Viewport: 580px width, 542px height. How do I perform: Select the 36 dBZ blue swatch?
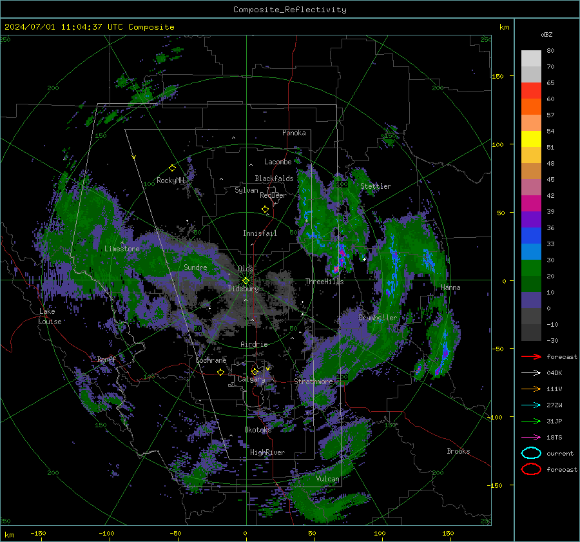pyautogui.click(x=531, y=235)
